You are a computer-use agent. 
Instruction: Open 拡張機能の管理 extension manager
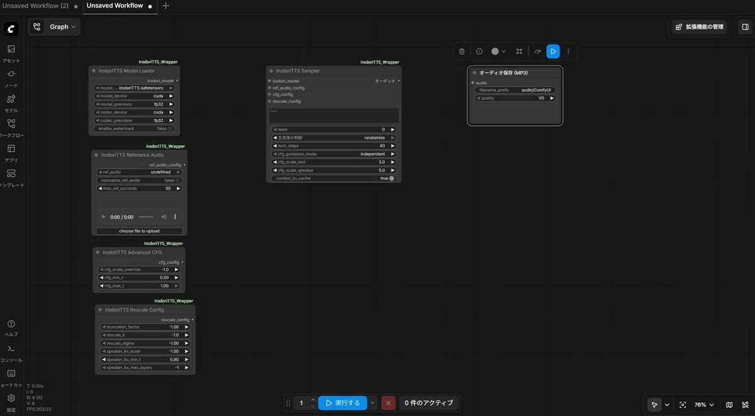[x=699, y=27]
